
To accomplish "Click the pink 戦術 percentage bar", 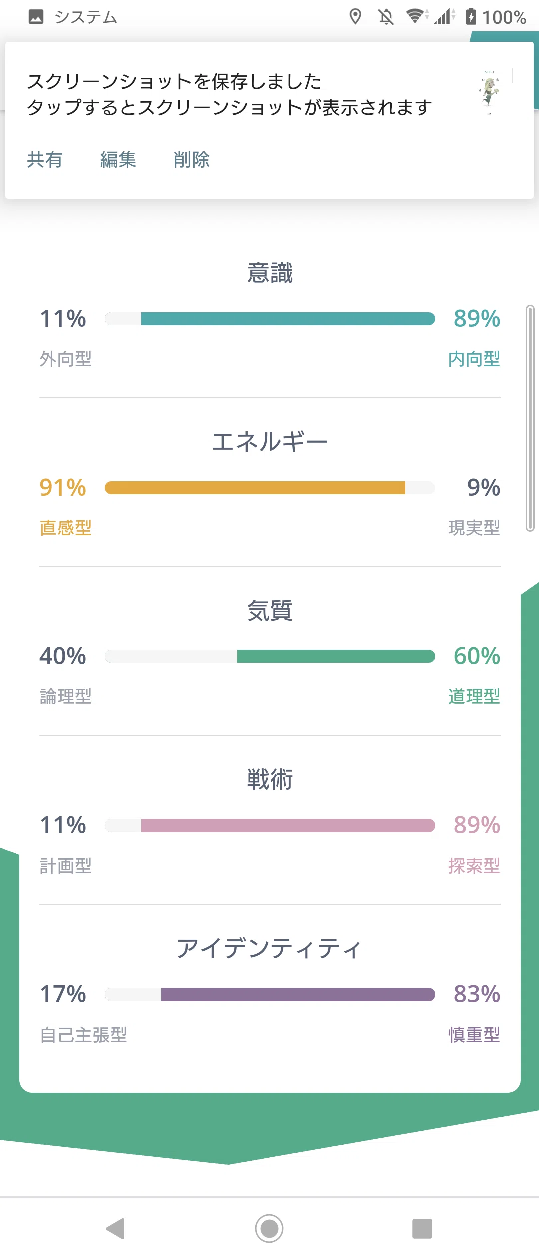I will click(270, 825).
